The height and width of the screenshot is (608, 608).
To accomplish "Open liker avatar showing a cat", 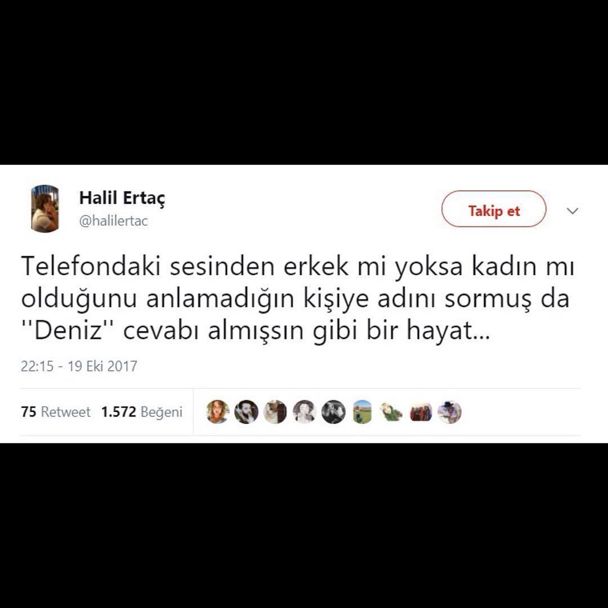I will pyautogui.click(x=275, y=412).
